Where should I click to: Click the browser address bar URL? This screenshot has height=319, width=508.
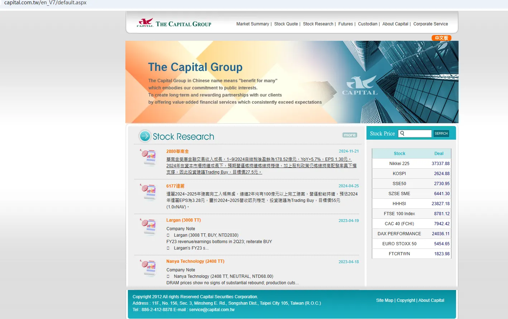(x=45, y=3)
